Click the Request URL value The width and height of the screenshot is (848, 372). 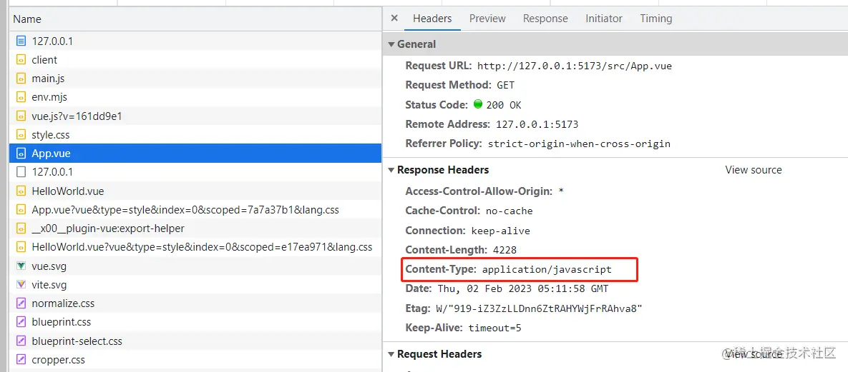(x=575, y=66)
